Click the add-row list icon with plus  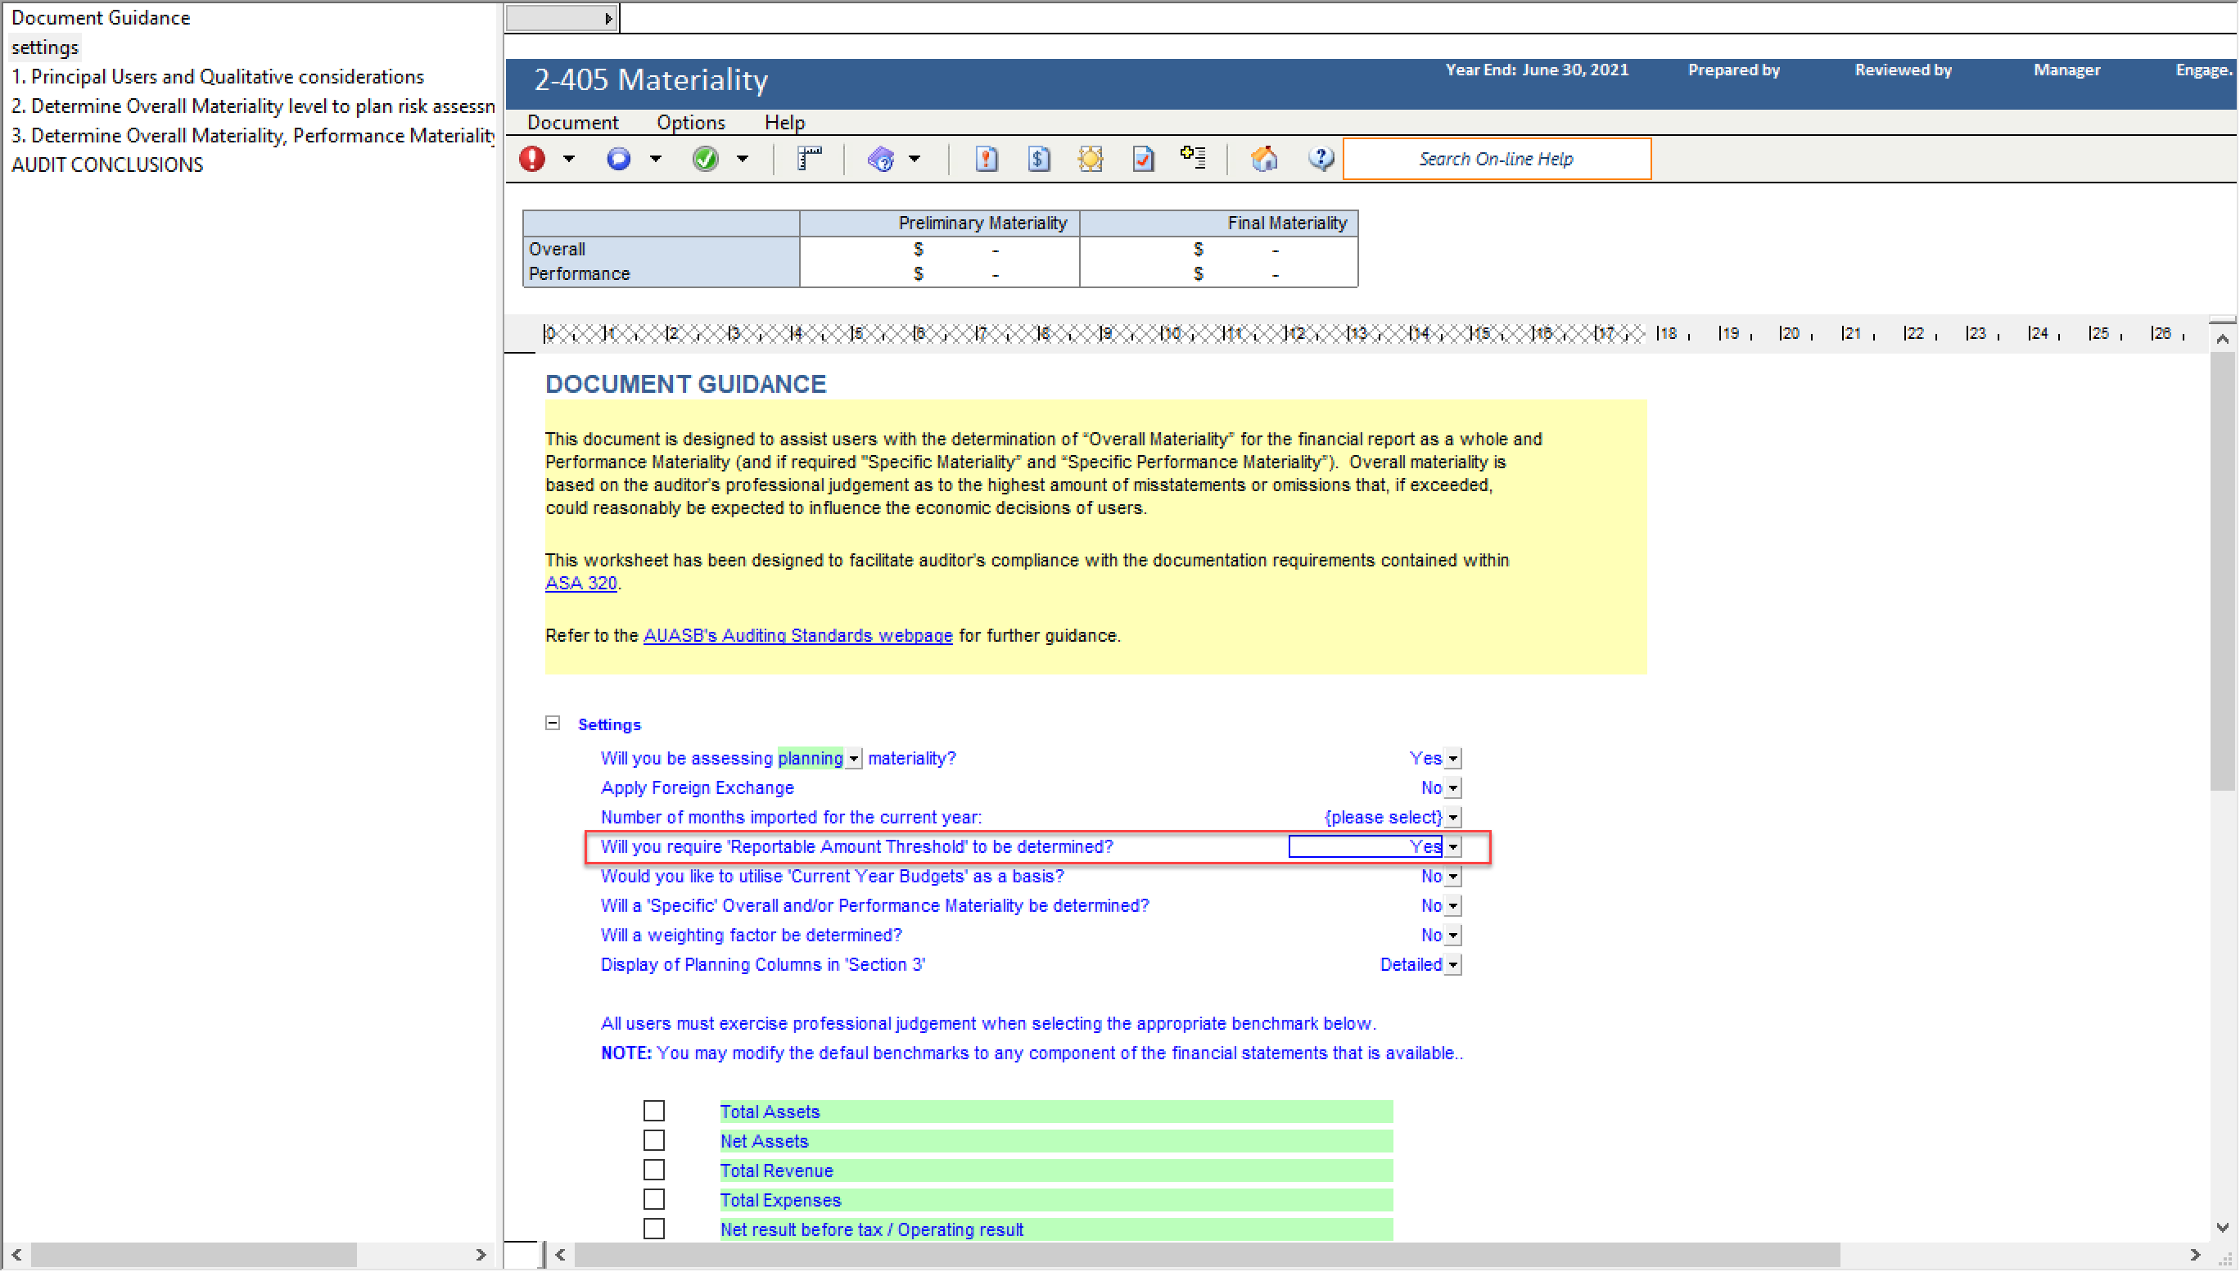pos(1194,158)
